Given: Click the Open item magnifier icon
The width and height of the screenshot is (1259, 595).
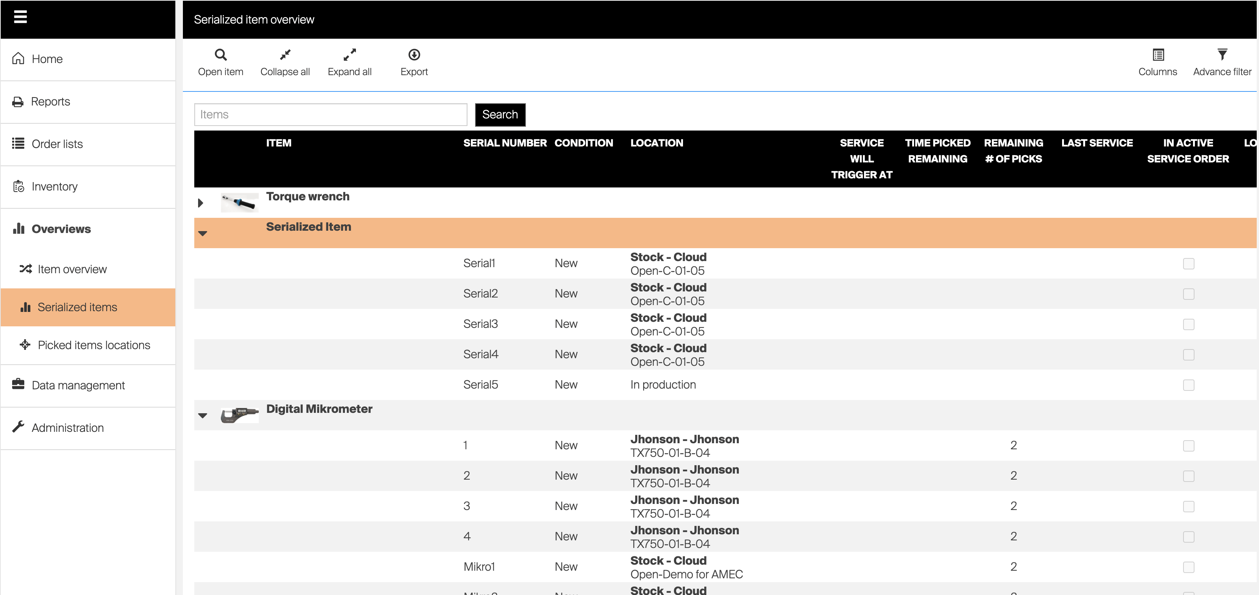Looking at the screenshot, I should [220, 55].
